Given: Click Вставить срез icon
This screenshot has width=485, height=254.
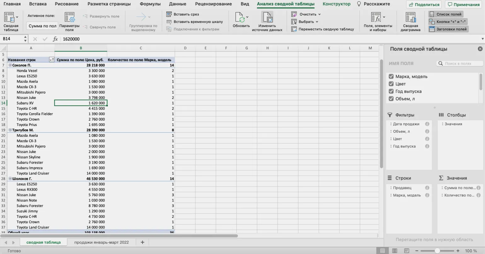Looking at the screenshot, I should (x=169, y=14).
